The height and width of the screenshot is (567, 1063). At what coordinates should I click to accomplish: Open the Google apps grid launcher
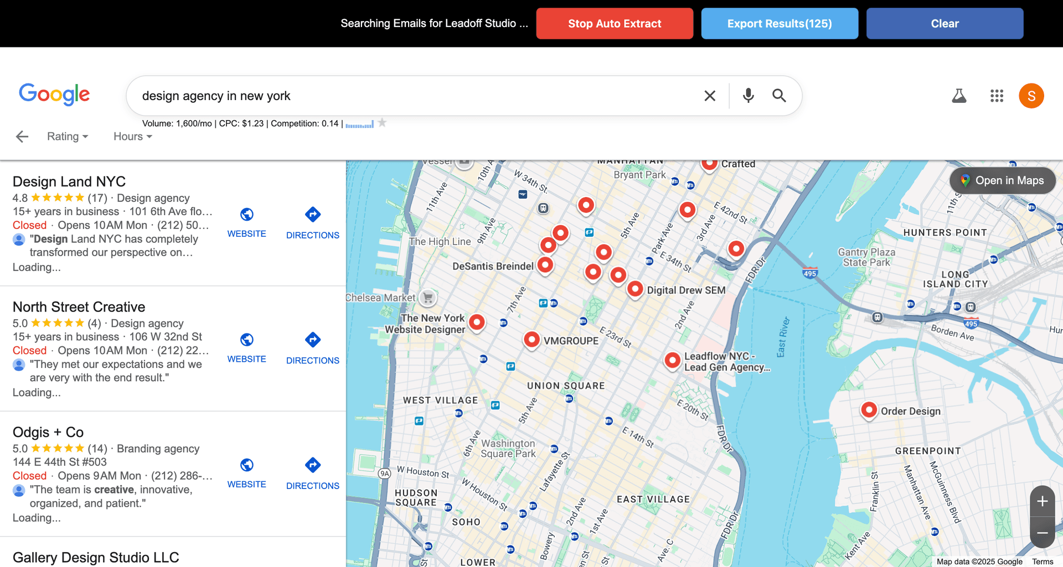tap(996, 96)
